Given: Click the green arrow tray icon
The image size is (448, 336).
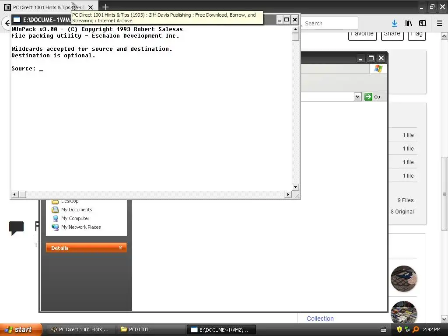Looking at the screenshot, I should tap(407, 329).
